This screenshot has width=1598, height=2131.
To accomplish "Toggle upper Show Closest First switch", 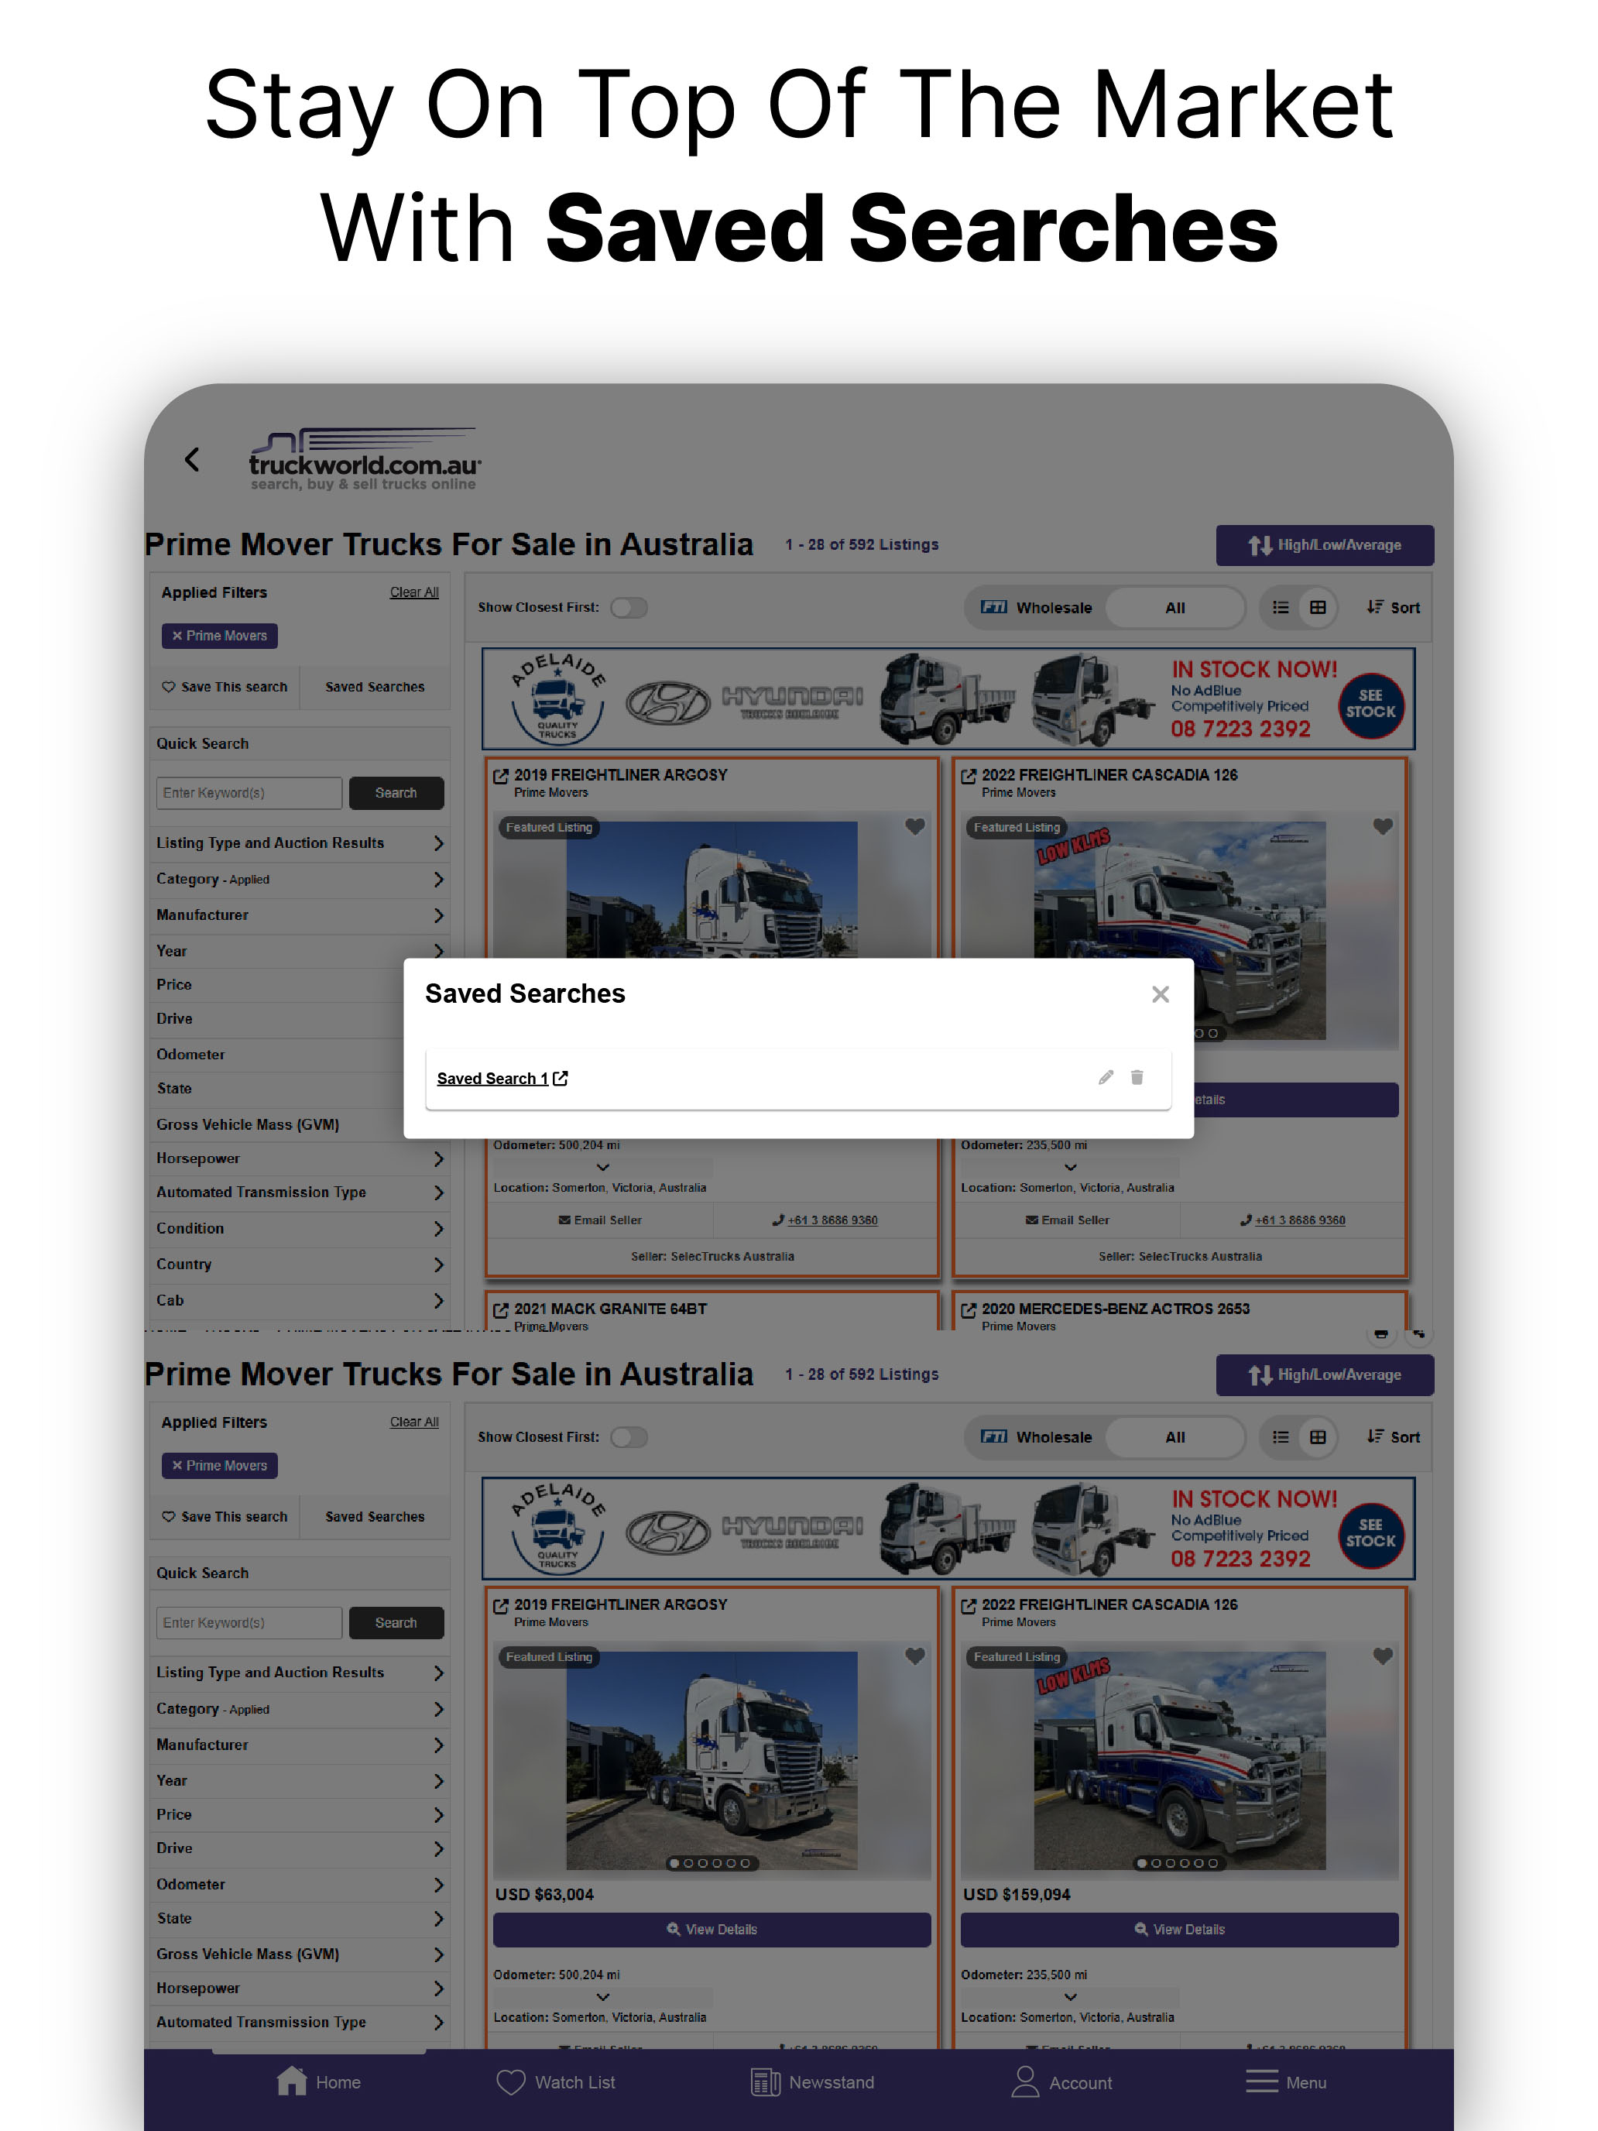I will (x=629, y=607).
